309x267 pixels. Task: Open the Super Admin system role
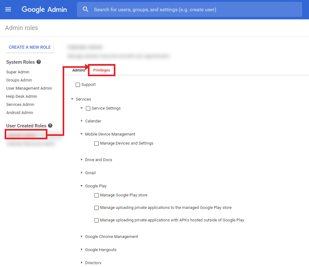coord(18,72)
